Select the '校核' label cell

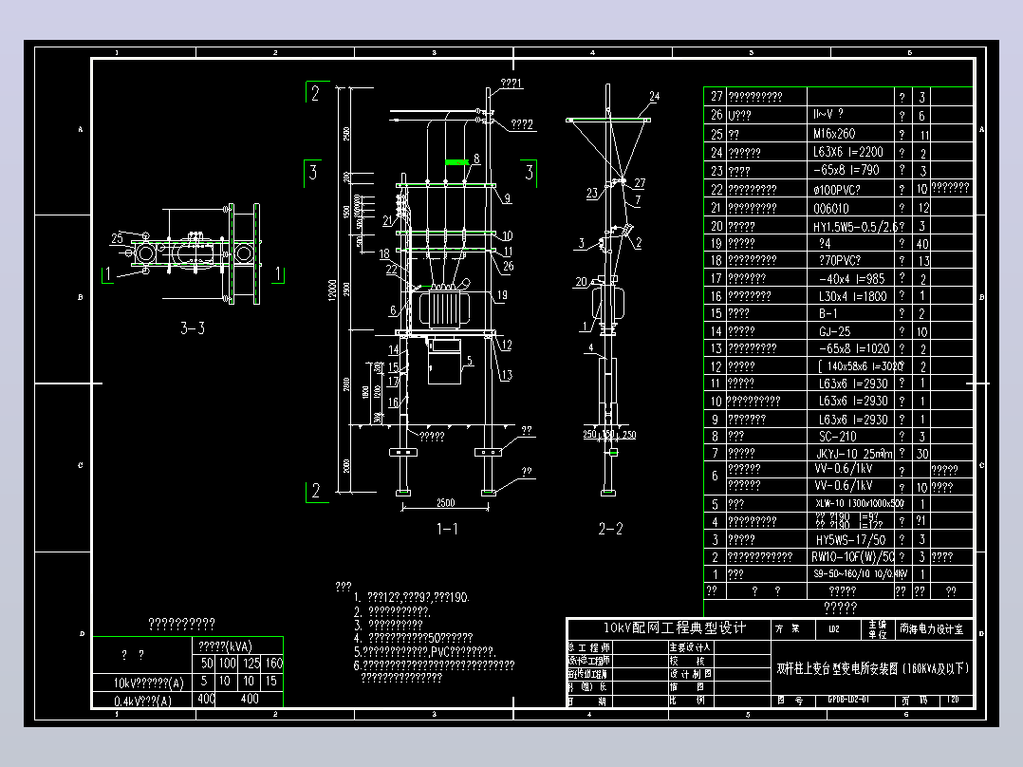(687, 661)
